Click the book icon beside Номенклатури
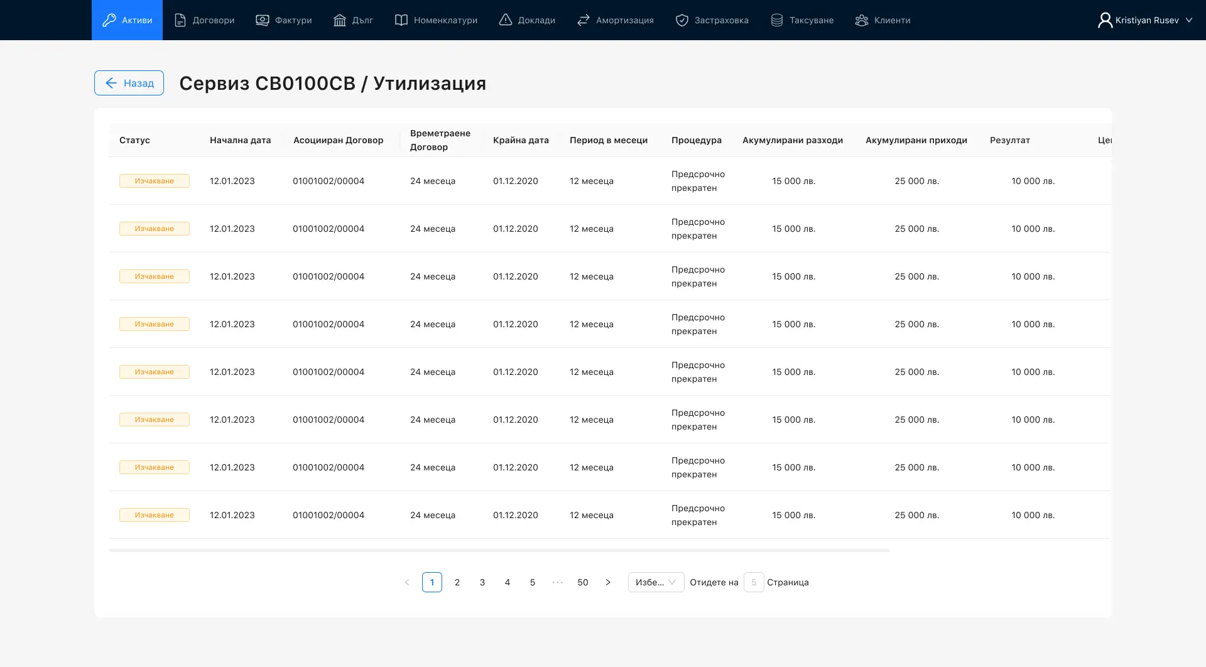Viewport: 1206px width, 667px height. point(401,20)
